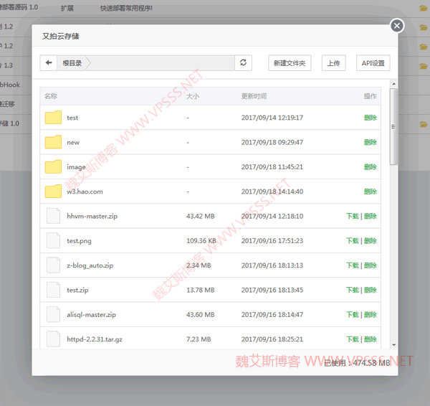Click the back arrow navigation button
Image resolution: width=430 pixels, height=406 pixels.
49,63
